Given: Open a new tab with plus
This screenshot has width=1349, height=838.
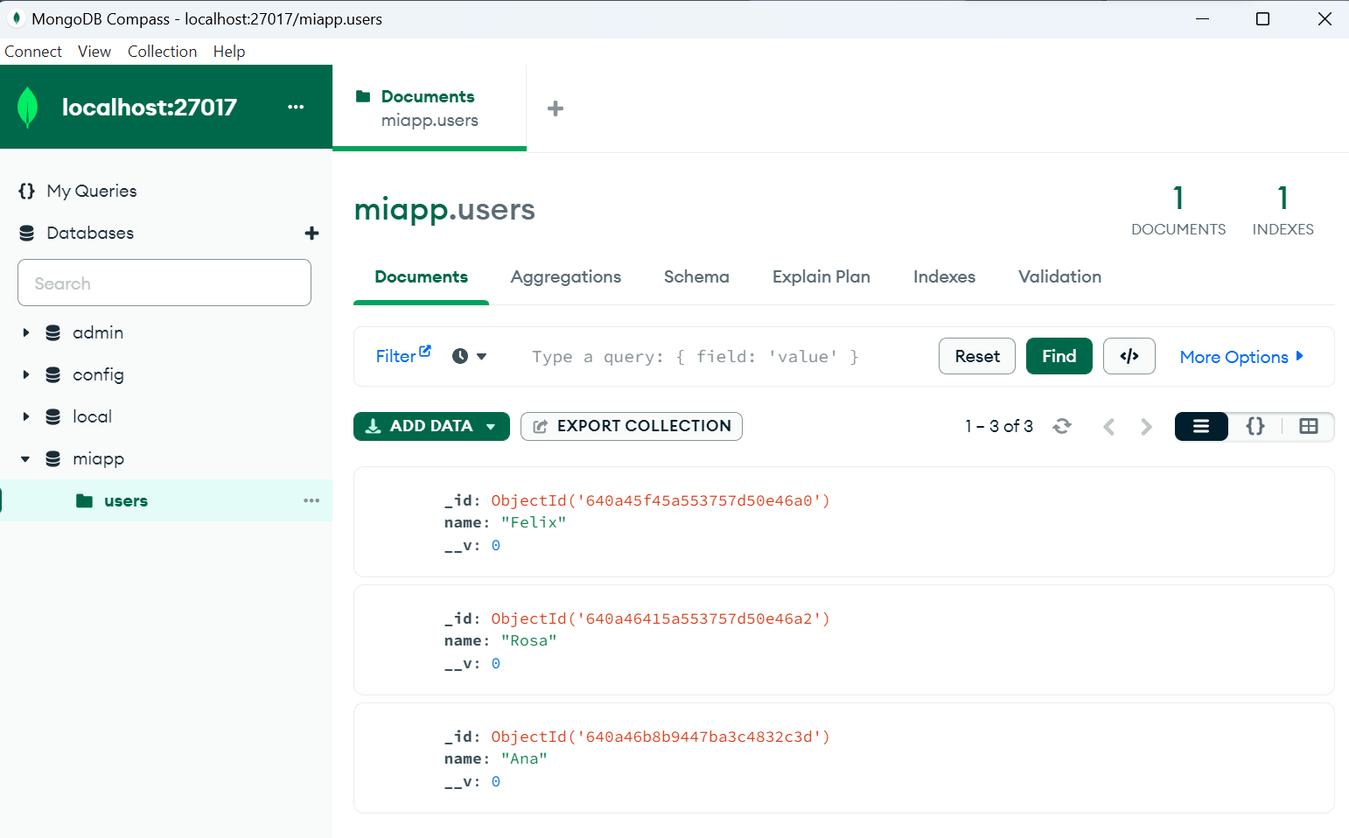Looking at the screenshot, I should pyautogui.click(x=556, y=108).
